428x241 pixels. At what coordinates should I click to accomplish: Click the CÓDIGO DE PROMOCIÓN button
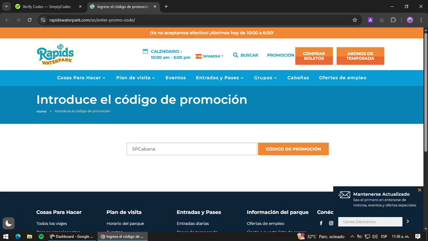[x=293, y=149]
